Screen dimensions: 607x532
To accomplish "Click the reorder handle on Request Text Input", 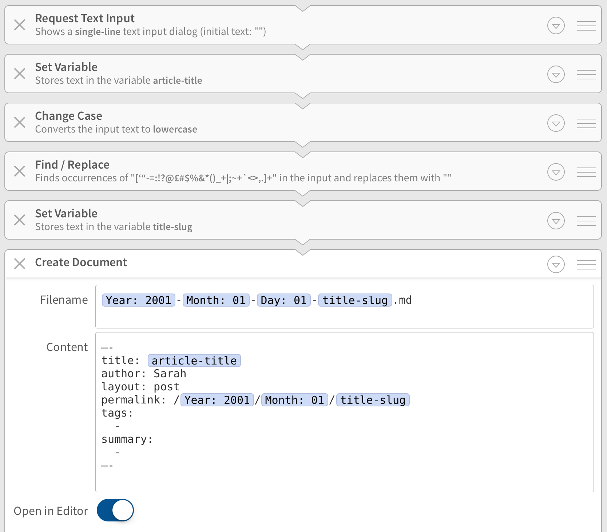I will pos(586,25).
